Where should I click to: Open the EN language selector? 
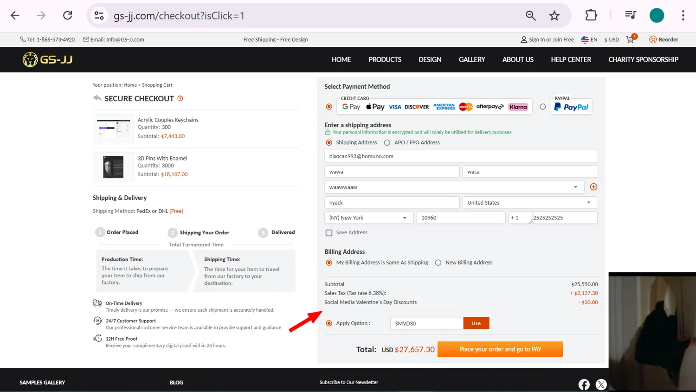[589, 39]
